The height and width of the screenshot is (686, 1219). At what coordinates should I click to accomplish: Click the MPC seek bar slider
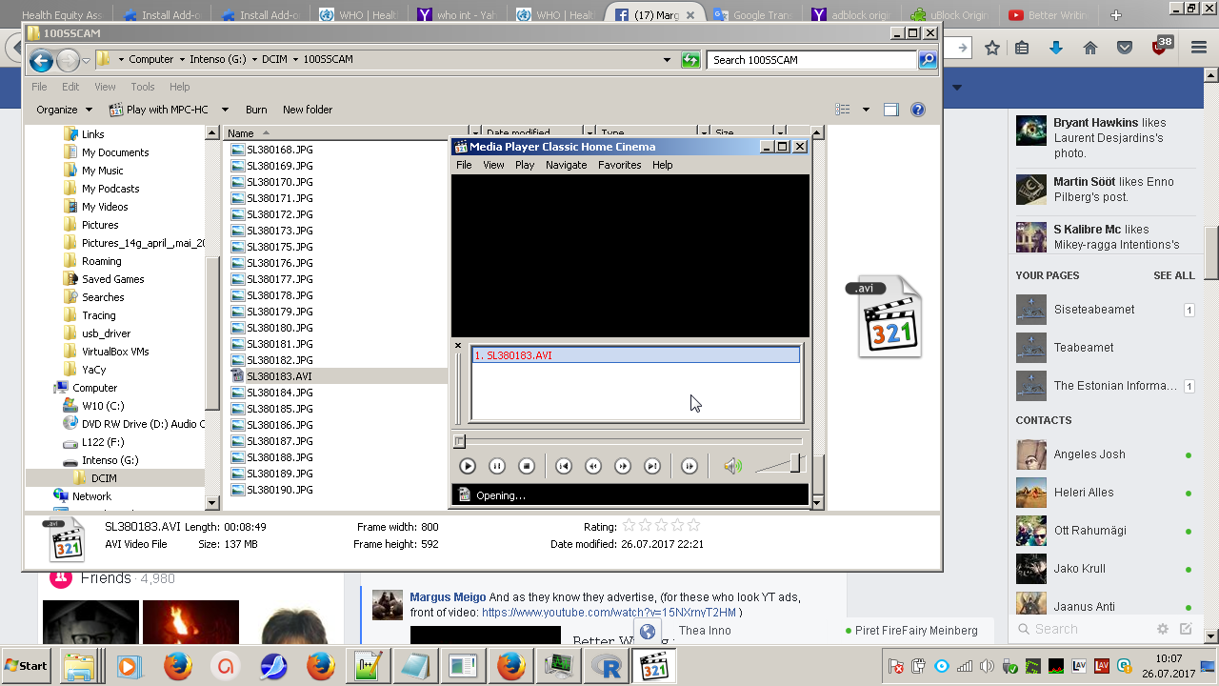459,441
